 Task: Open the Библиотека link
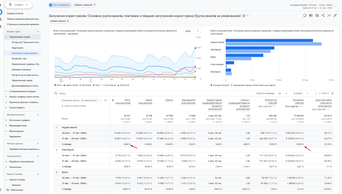point(17,190)
